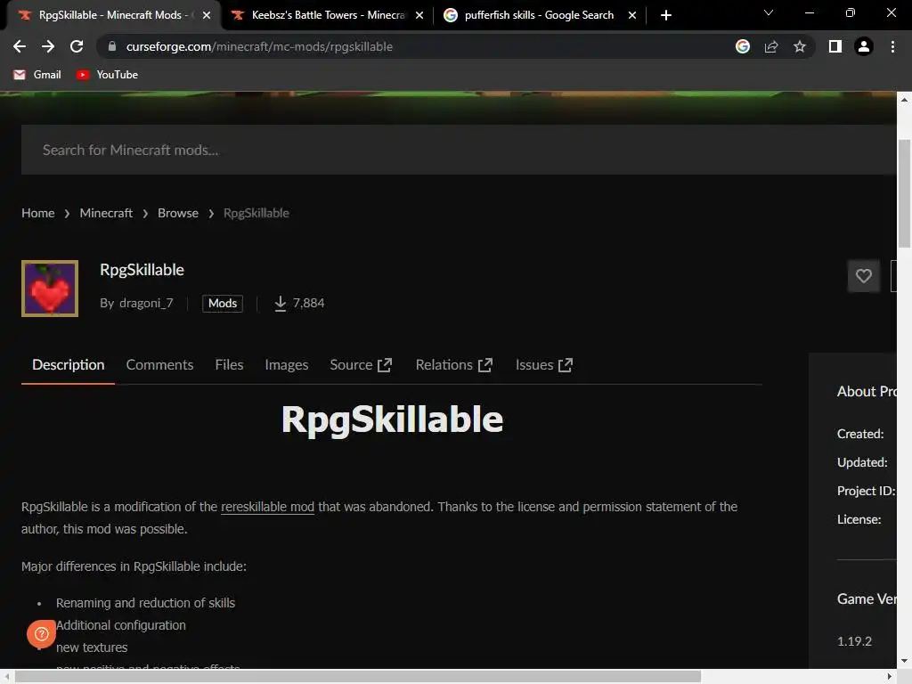Share this page using share icon
912x684 pixels.
(771, 46)
